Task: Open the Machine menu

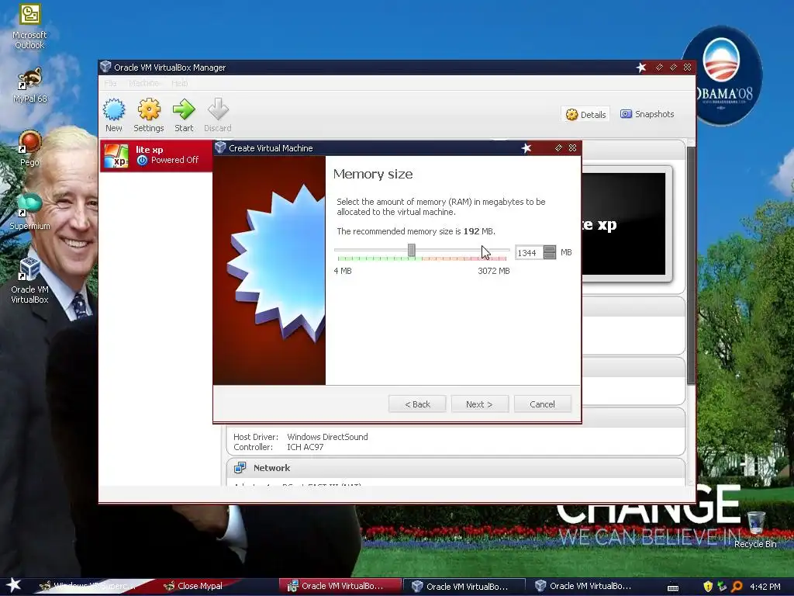Action: [x=143, y=83]
